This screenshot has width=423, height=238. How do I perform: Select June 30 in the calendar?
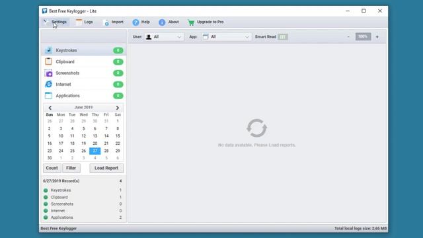click(50, 158)
